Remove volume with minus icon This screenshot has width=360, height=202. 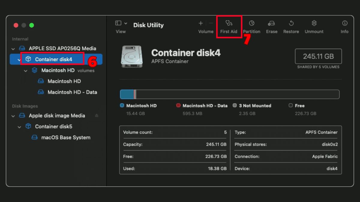(x=211, y=23)
